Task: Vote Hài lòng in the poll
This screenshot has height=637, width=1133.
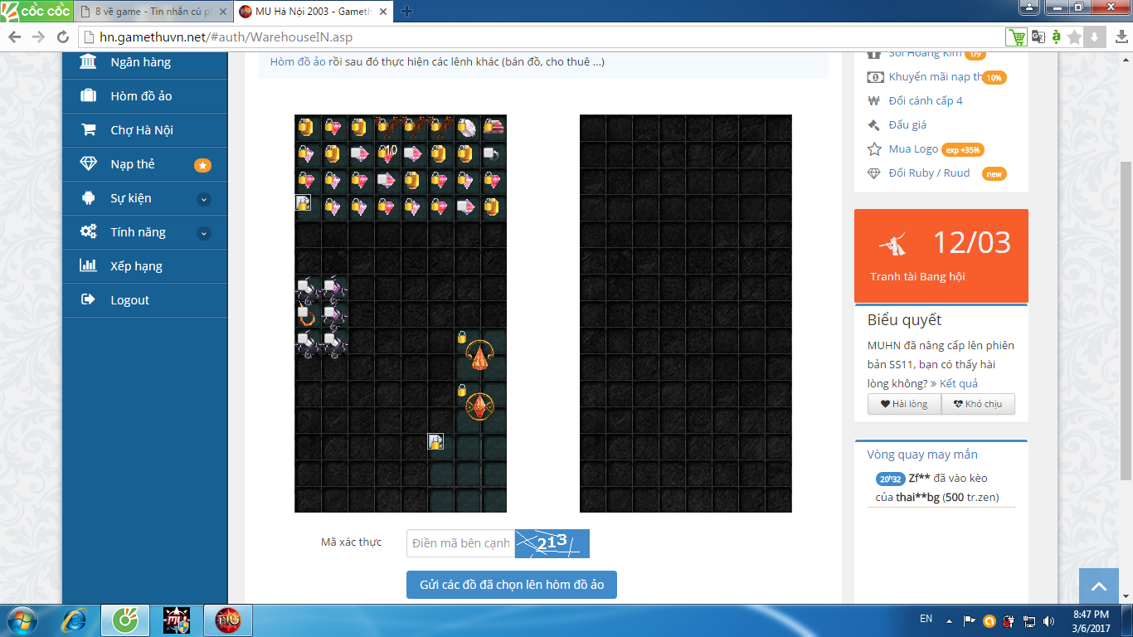Action: tap(904, 404)
